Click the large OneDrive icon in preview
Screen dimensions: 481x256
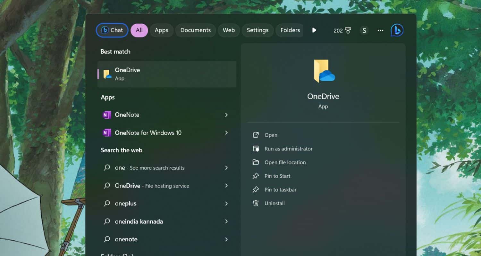[324, 71]
